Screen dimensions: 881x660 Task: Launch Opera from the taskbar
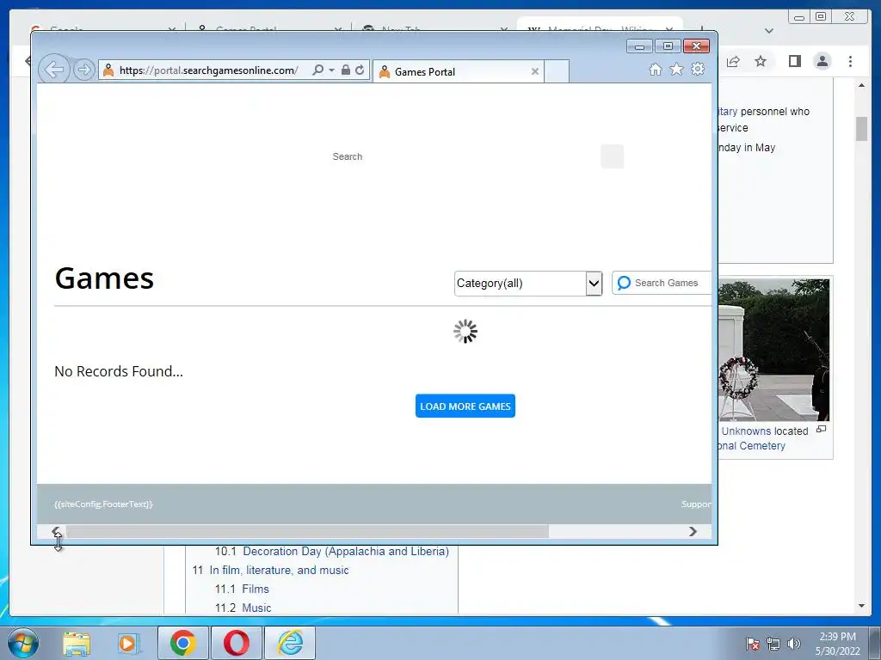(237, 643)
